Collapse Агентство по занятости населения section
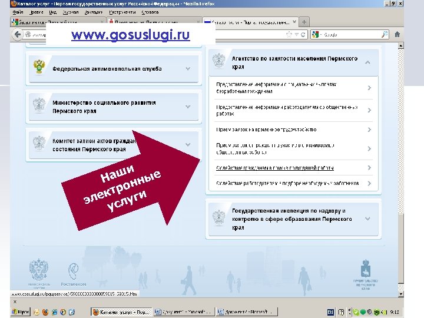424x318 pixels. point(367,62)
